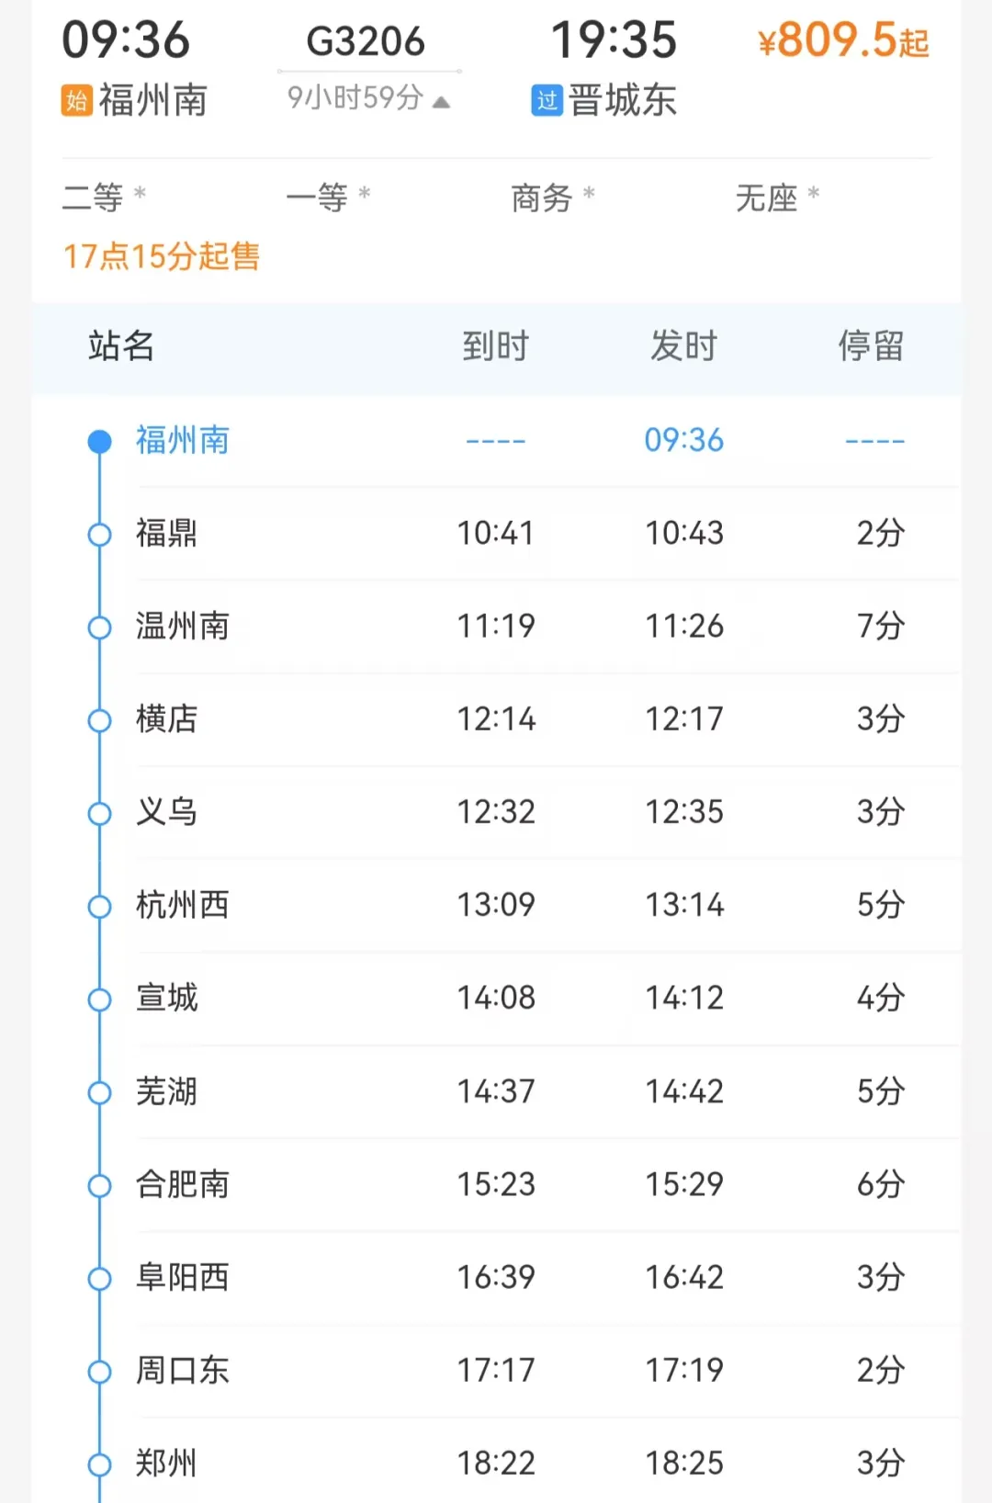The image size is (992, 1503).
Task: Click the timeline circle next to 郑州
Action: click(x=99, y=1464)
